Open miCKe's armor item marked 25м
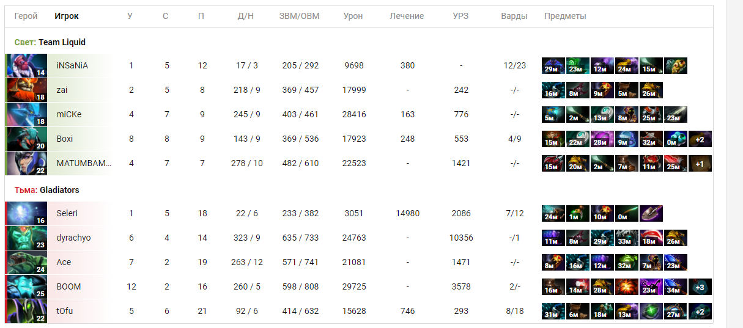Screen dimensions: 743x328 click(651, 115)
